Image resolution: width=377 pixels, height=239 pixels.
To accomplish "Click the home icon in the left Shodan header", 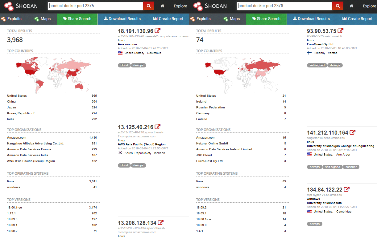I will point(162,6).
